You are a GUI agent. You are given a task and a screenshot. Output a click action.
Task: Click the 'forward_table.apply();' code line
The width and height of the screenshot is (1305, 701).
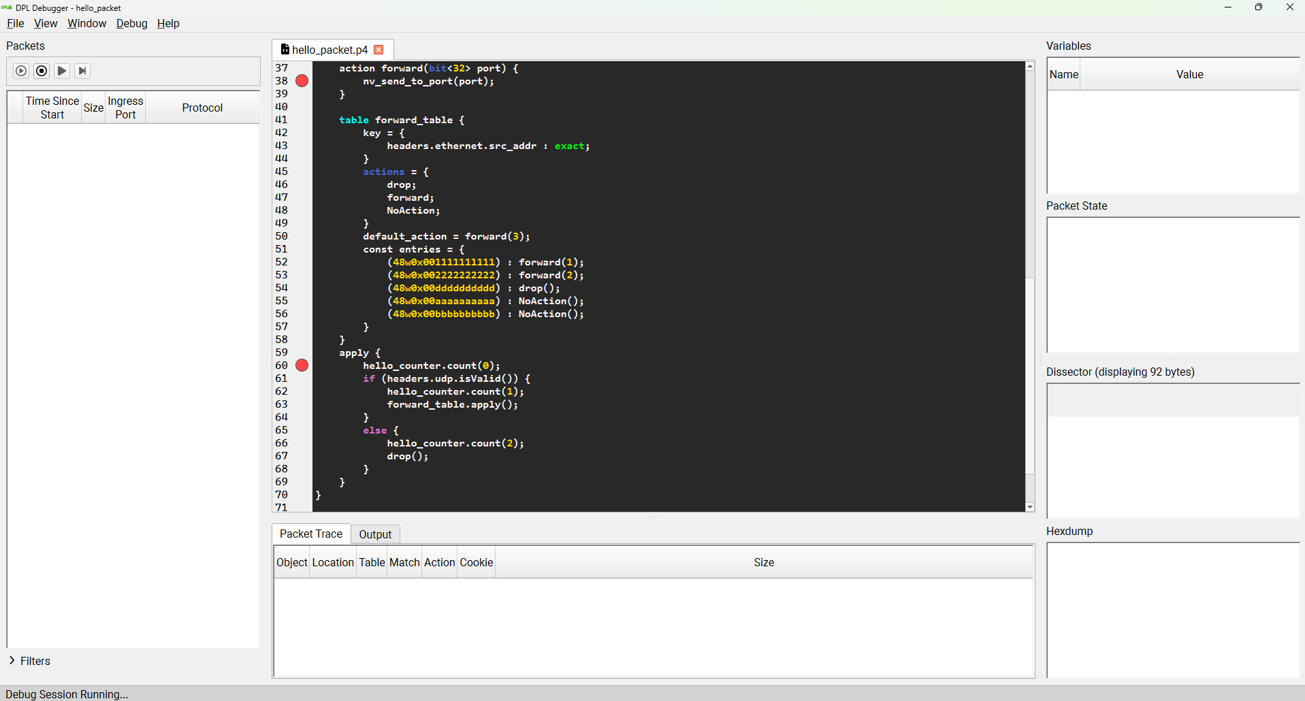pos(452,404)
